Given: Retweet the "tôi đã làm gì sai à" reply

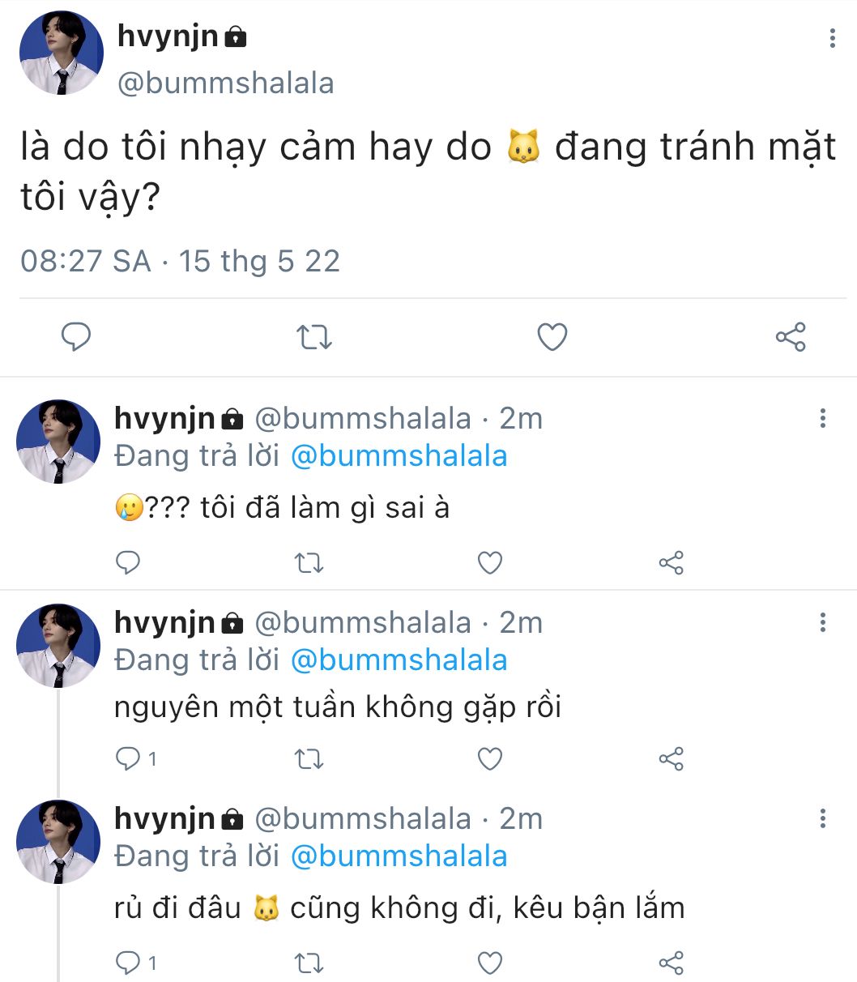Looking at the screenshot, I should [x=309, y=562].
